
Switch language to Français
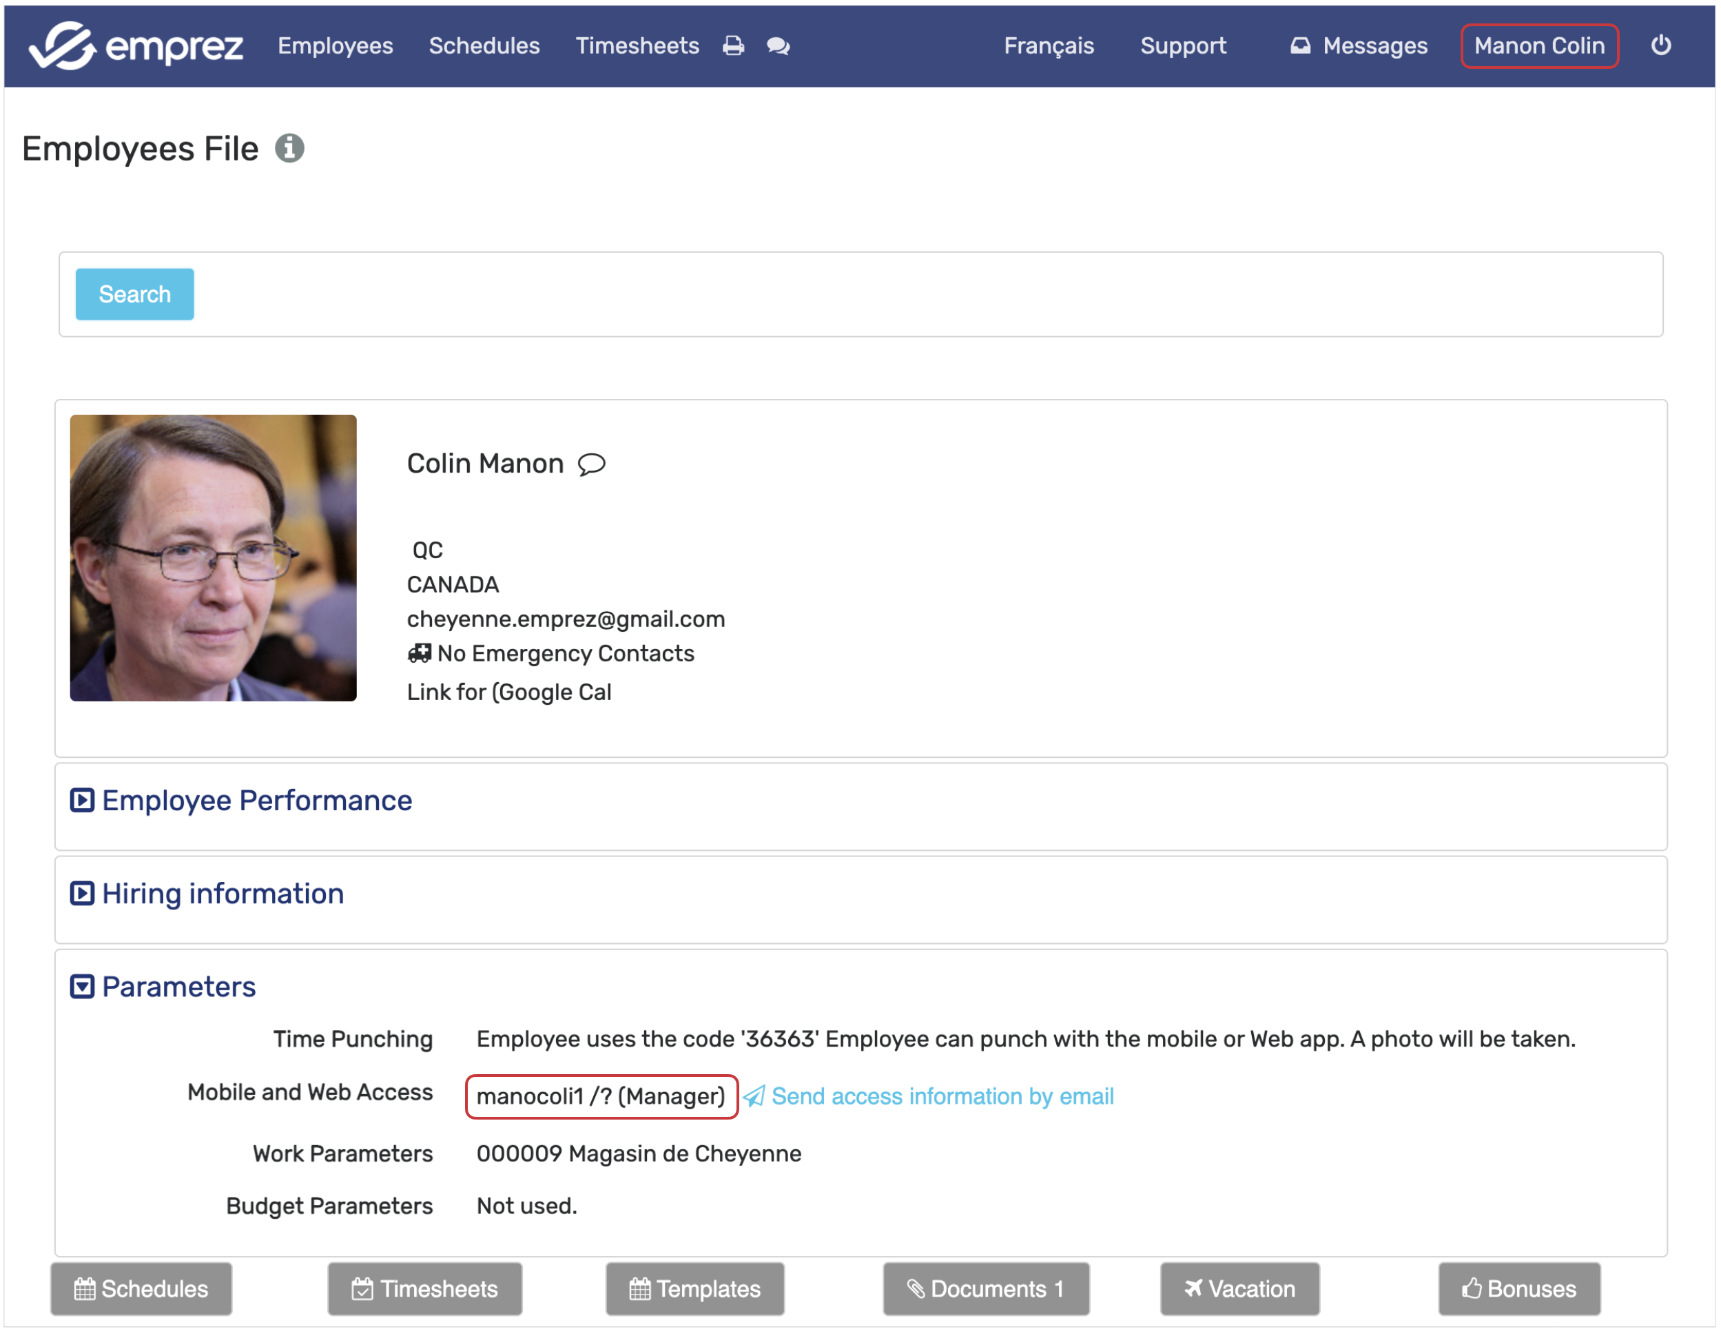pyautogui.click(x=1048, y=45)
